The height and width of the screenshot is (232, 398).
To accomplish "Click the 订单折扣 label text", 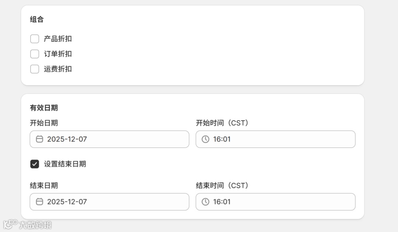I will 58,54.
